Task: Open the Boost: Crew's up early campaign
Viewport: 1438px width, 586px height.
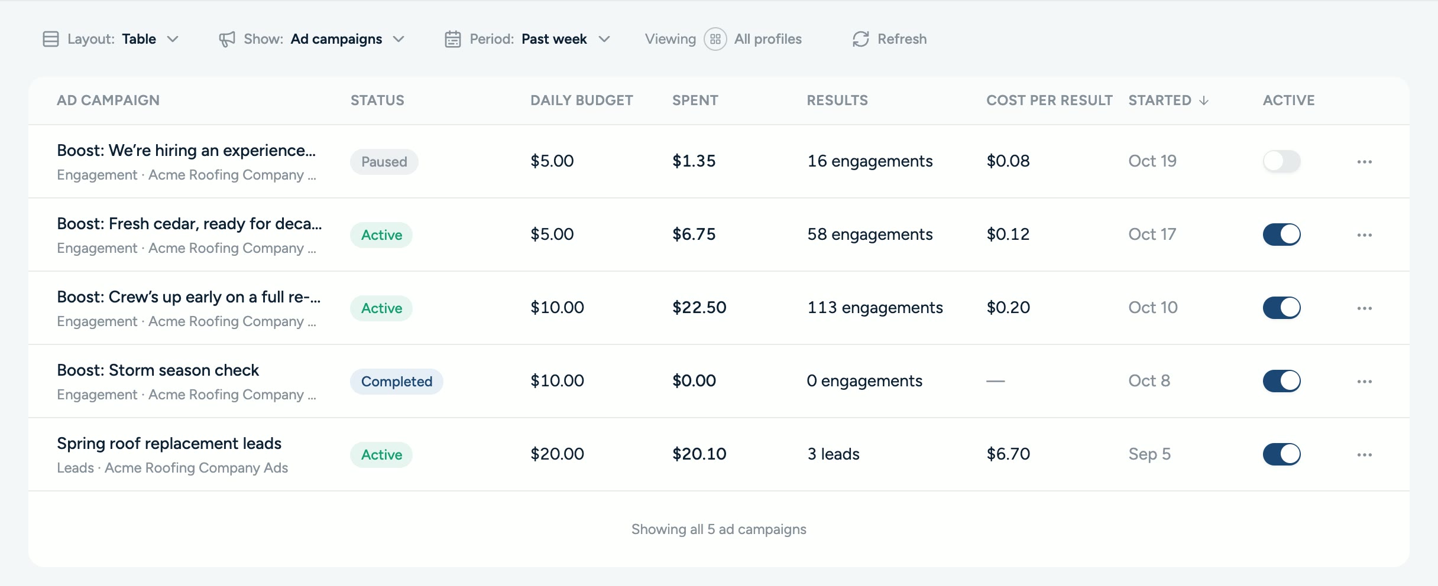Action: pyautogui.click(x=189, y=297)
